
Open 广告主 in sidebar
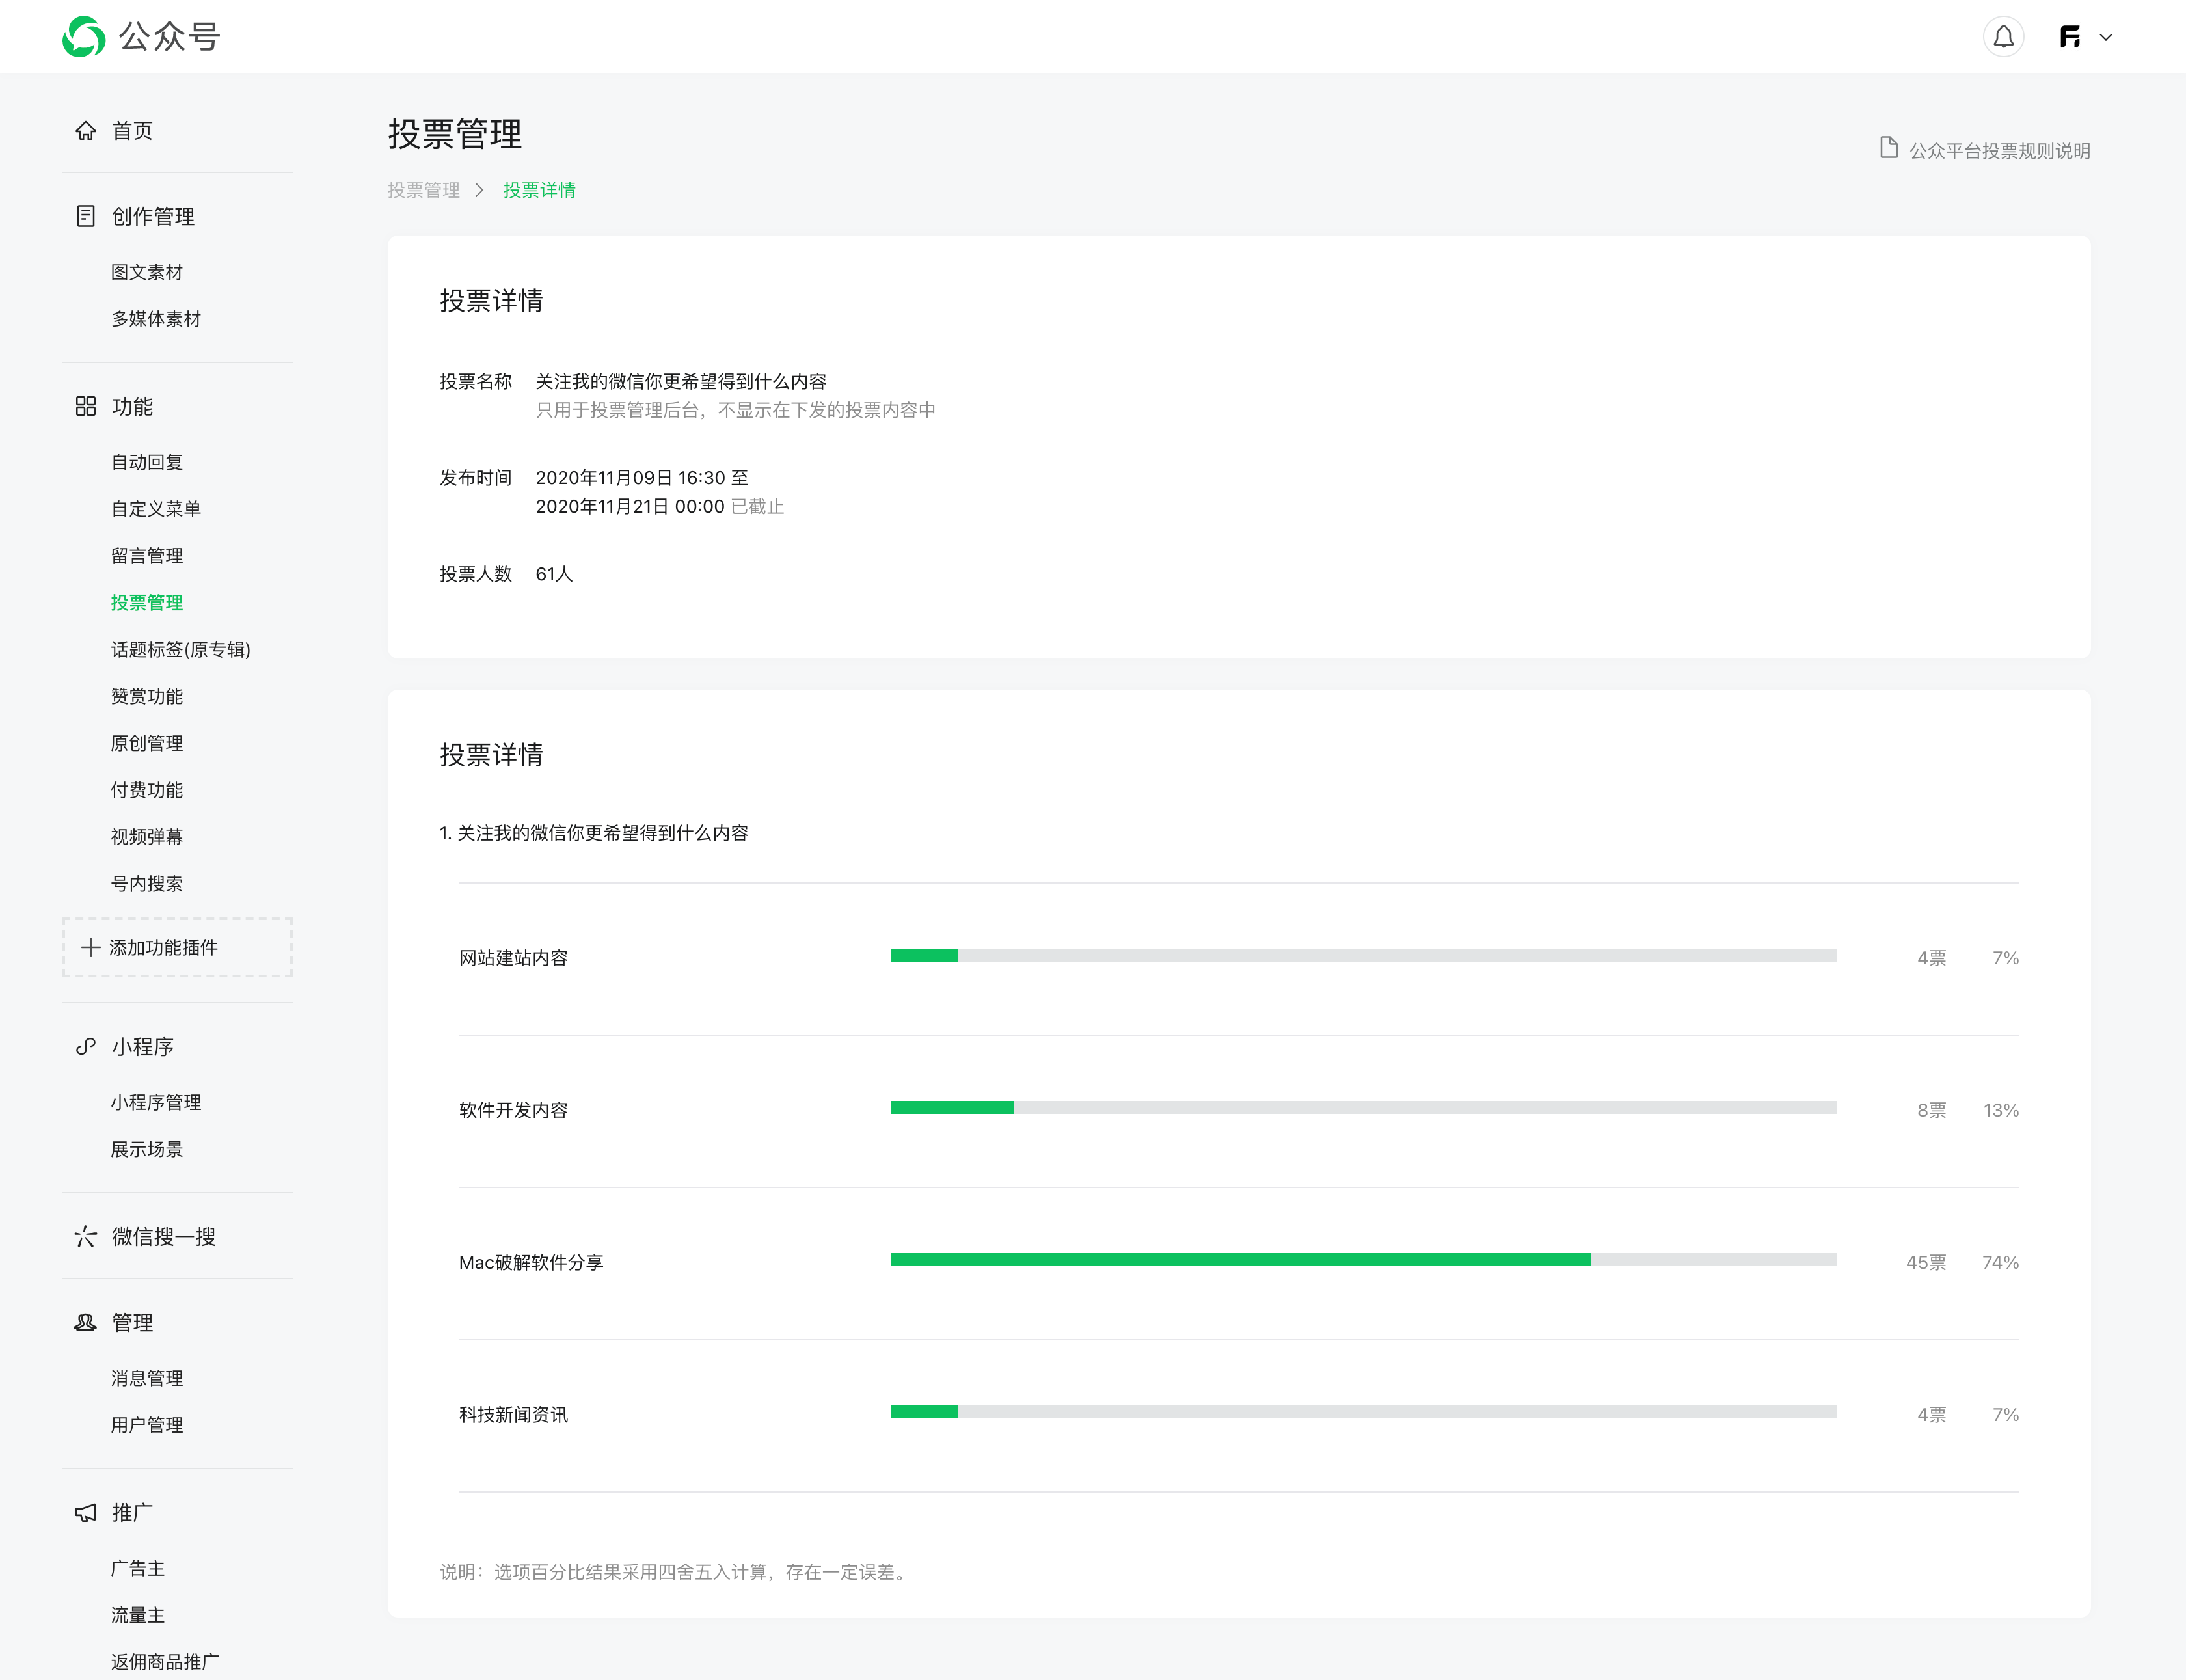(x=138, y=1568)
